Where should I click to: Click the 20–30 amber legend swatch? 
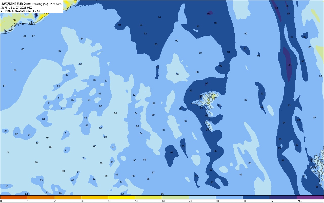(68, 197)
